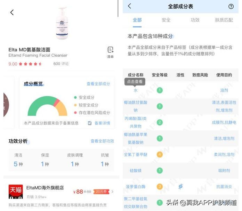Tap 保湿 1种 efficacy cell
This screenshot has height=211, width=242.
click(x=45, y=160)
